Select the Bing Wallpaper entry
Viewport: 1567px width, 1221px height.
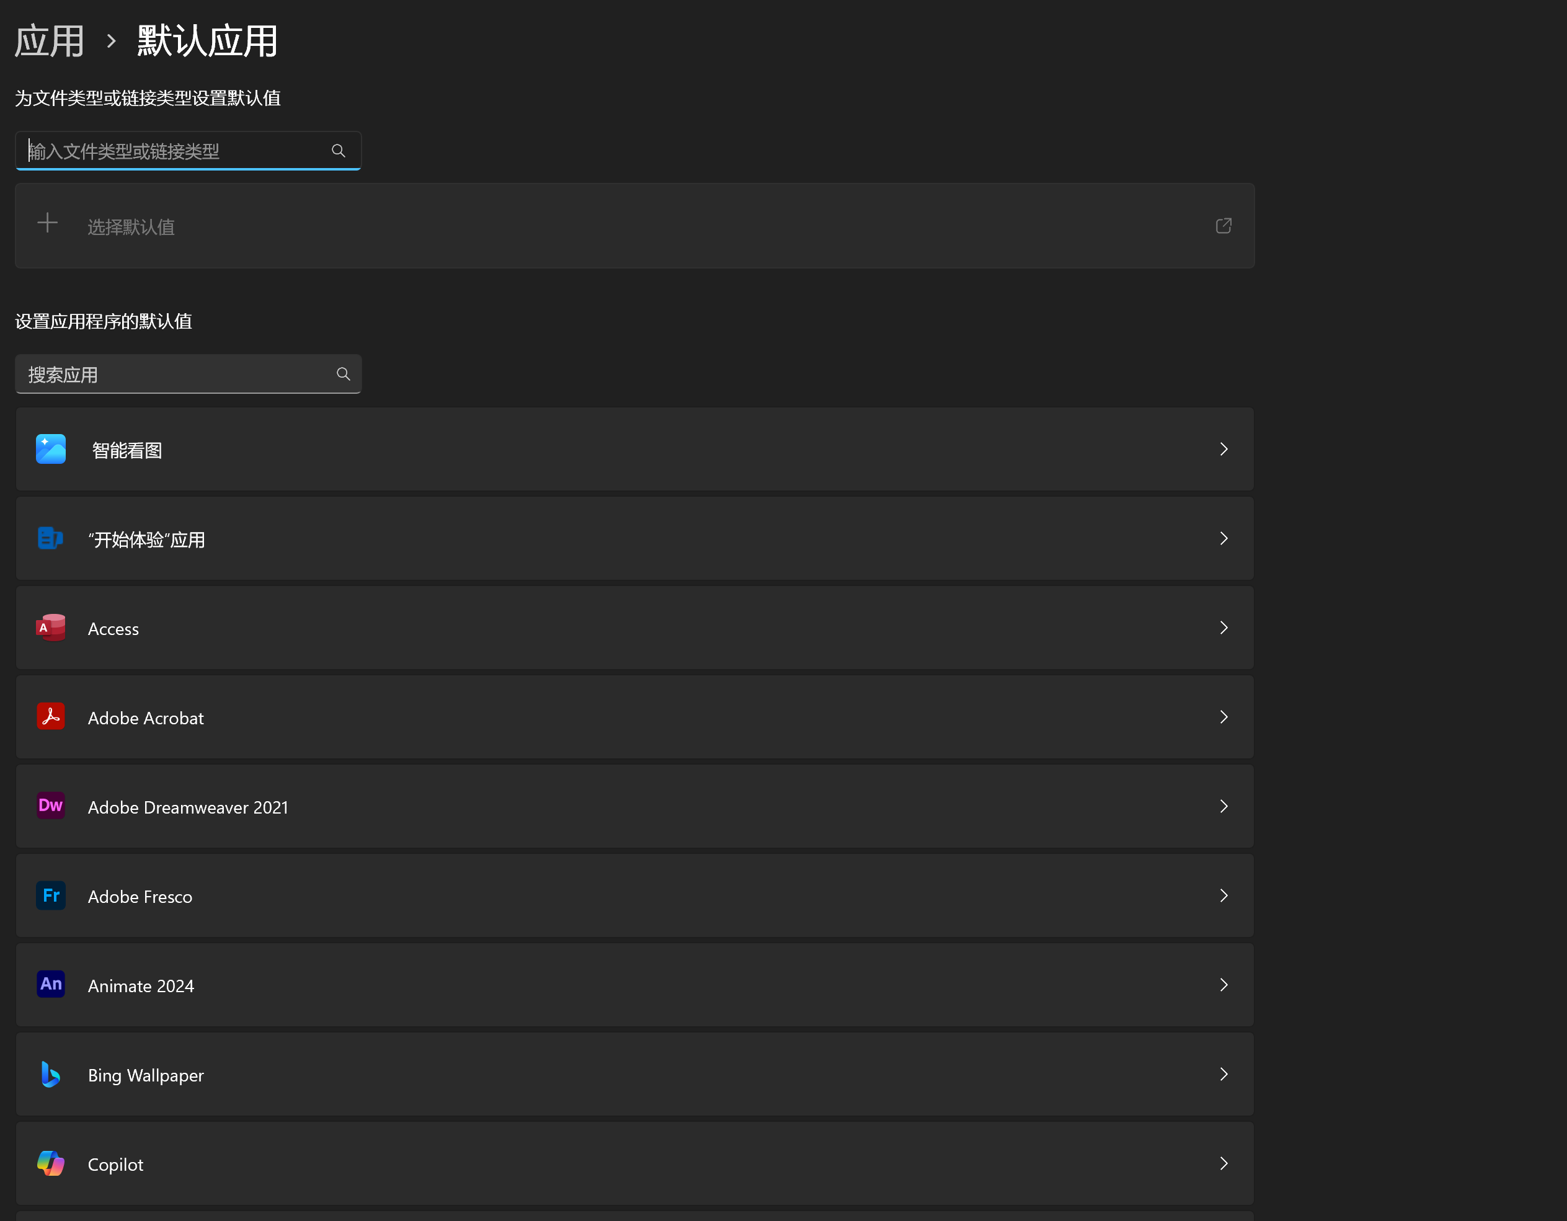click(x=634, y=1074)
